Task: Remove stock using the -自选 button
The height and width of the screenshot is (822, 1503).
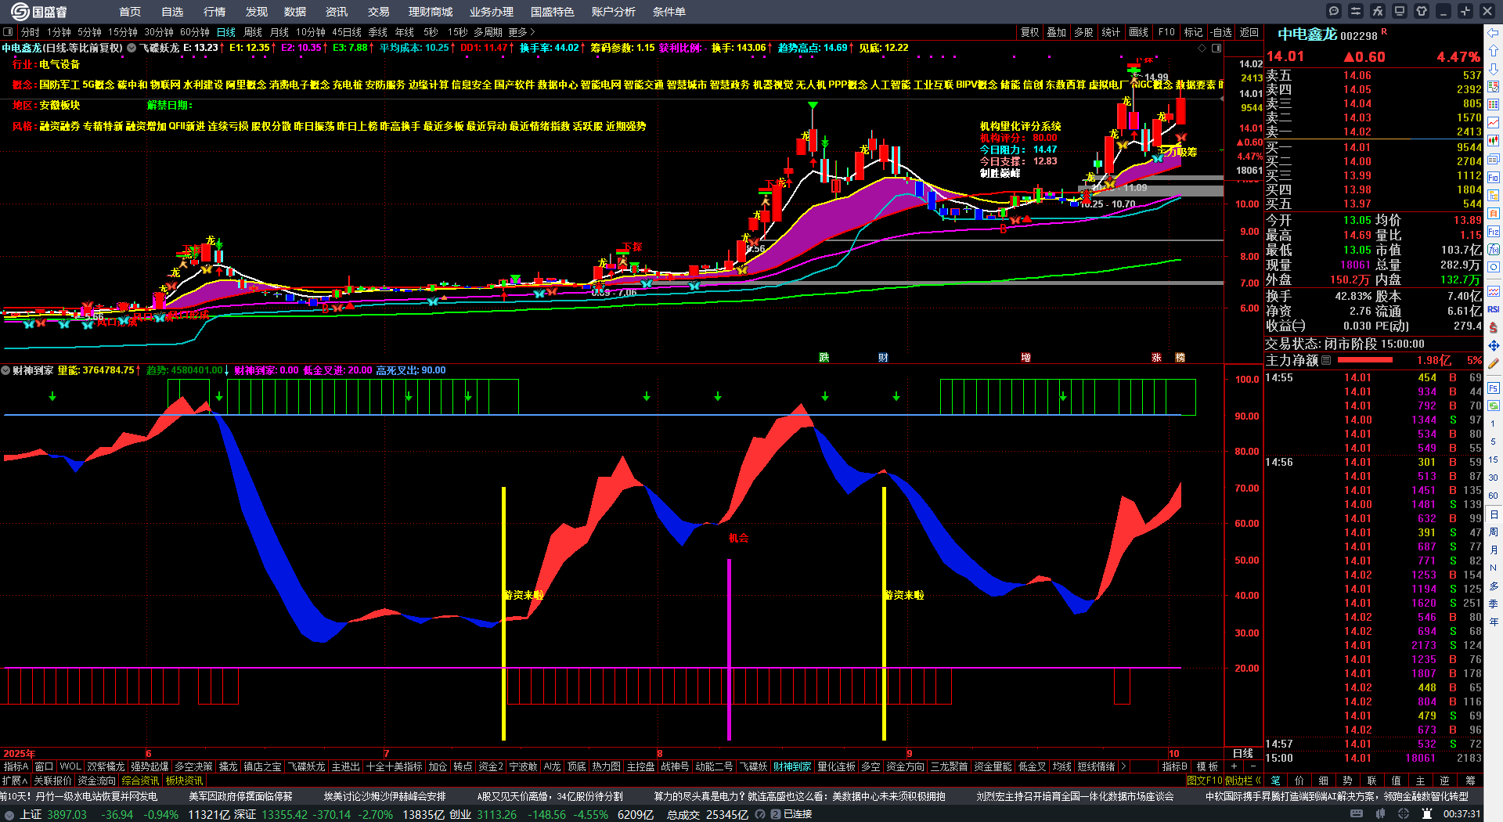Action: pos(1221,32)
